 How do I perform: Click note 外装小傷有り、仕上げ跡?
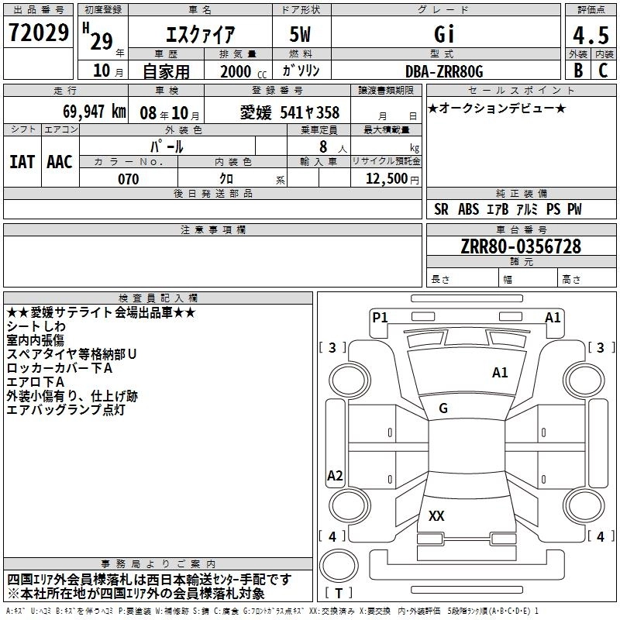(x=72, y=396)
